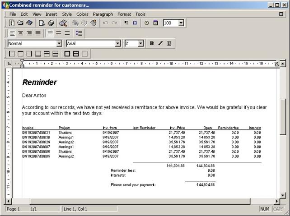Click the vertical scrollbar down arrow
The image size is (290, 216).
[x=283, y=194]
